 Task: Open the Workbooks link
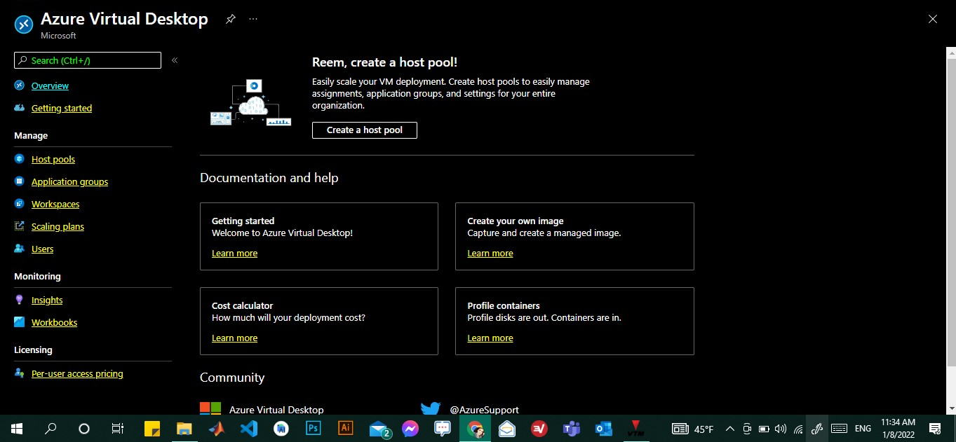pos(54,322)
